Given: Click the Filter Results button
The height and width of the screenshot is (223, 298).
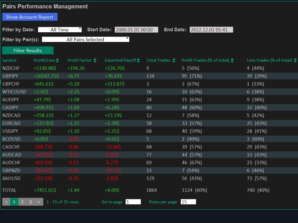Looking at the screenshot, I should tap(28, 51).
